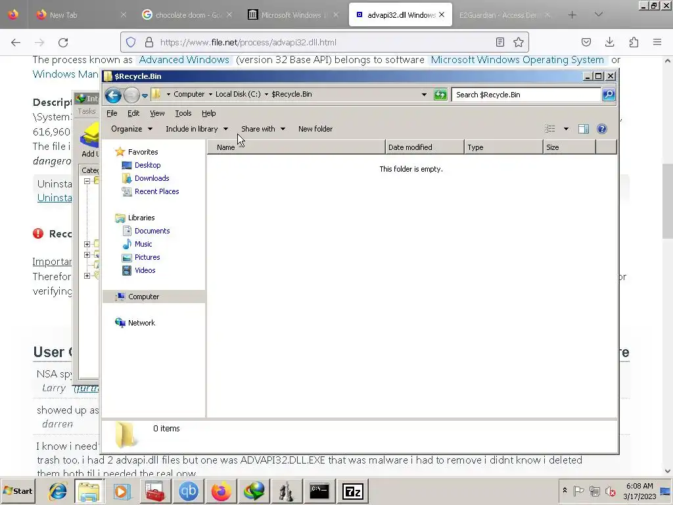Viewport: 673px width, 505px height.
Task: Open the More view options arrow
Action: pyautogui.click(x=566, y=129)
